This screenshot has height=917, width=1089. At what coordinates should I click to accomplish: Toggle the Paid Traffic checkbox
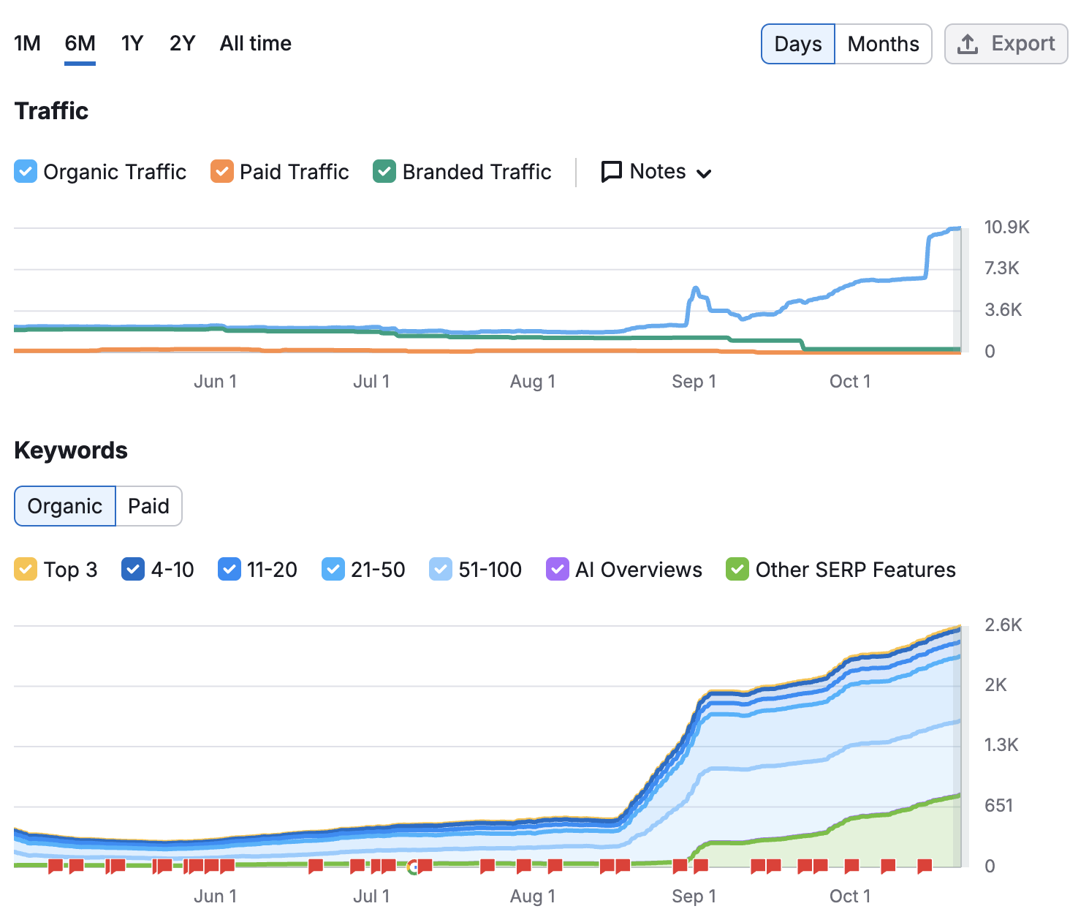222,172
